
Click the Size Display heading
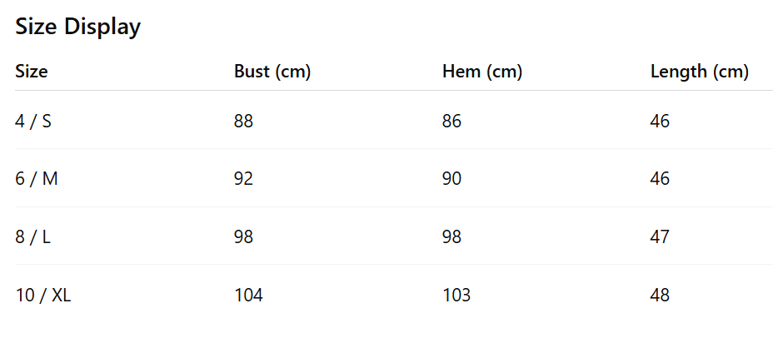78,27
